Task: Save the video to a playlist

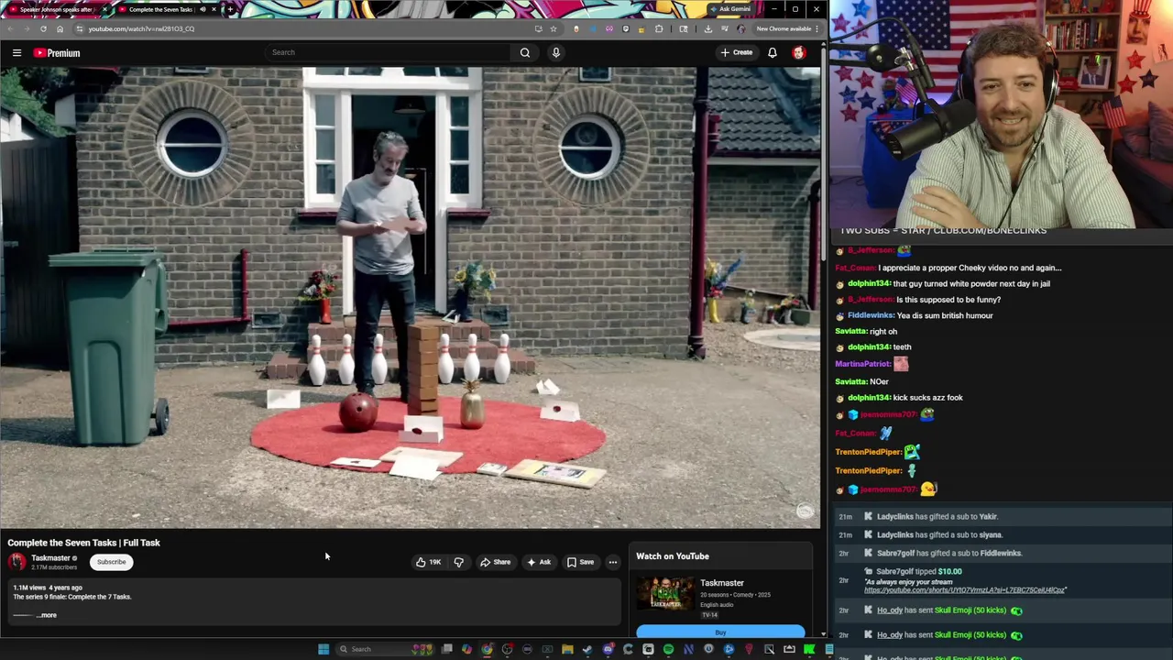Action: [x=580, y=562]
